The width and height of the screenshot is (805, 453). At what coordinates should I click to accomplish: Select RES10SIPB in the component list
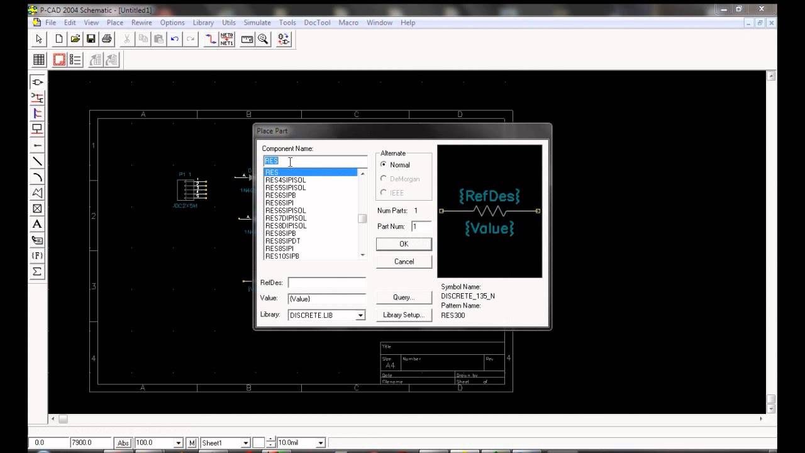click(311, 256)
